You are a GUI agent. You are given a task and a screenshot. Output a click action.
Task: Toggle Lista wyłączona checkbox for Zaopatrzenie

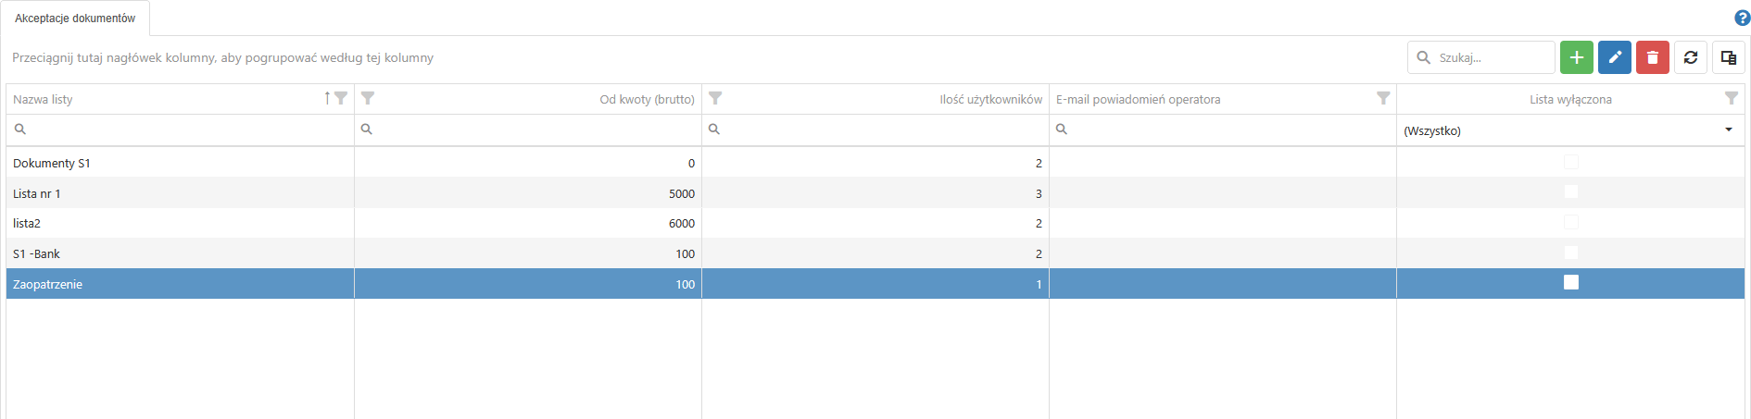tap(1570, 282)
